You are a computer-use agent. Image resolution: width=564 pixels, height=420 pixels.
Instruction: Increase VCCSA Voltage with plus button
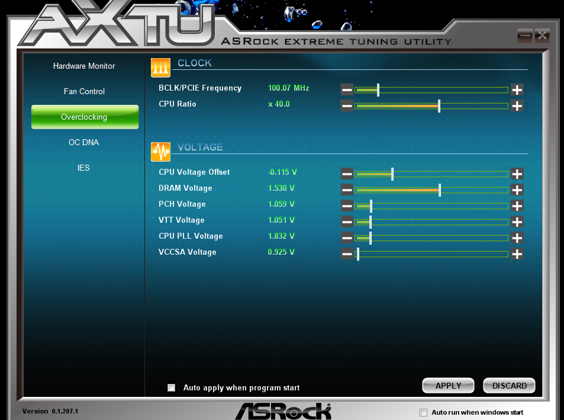click(517, 254)
